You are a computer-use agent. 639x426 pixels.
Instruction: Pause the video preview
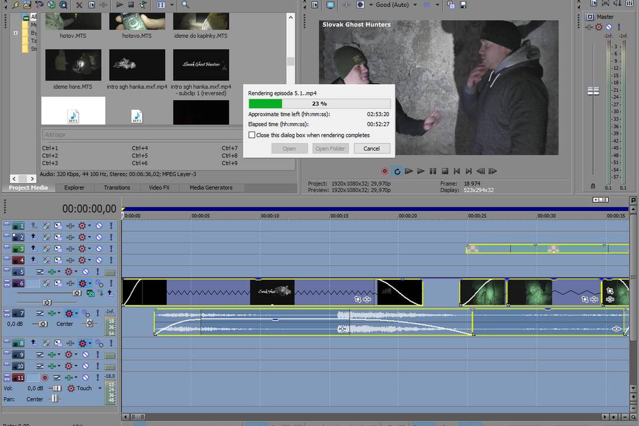click(433, 172)
